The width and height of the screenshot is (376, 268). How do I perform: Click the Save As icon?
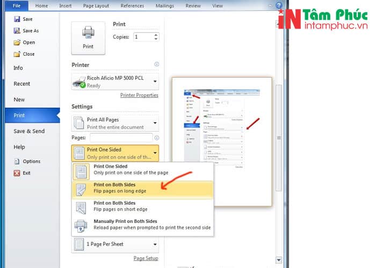(x=17, y=31)
